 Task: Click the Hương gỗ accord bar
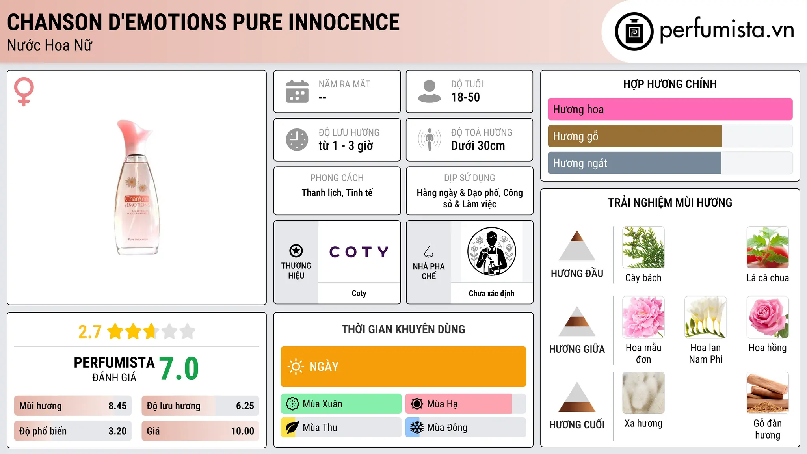[670, 136]
